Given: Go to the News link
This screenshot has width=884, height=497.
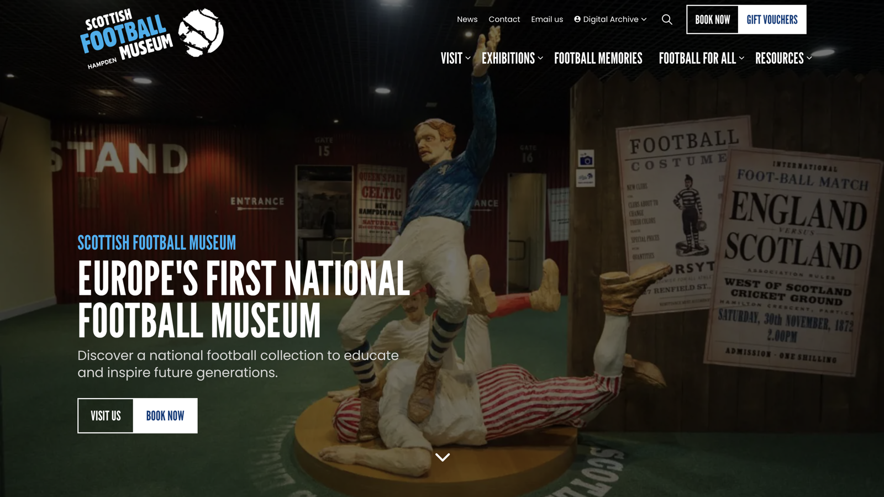Looking at the screenshot, I should [467, 19].
